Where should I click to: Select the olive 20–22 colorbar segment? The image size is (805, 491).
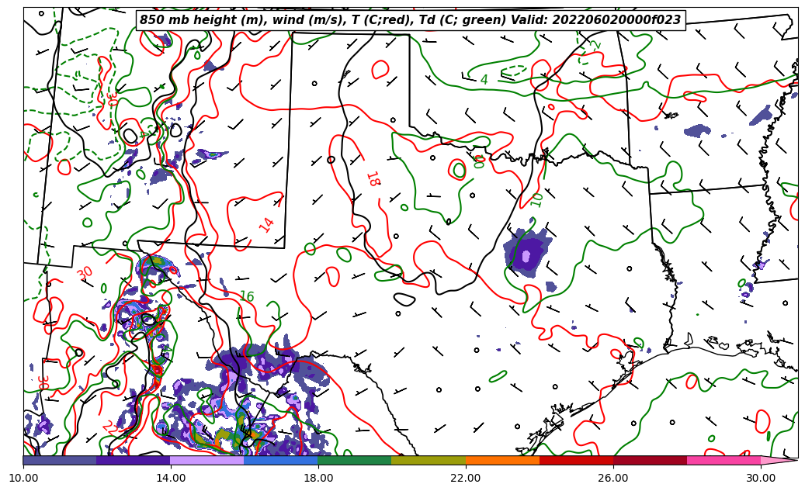[x=429, y=460]
